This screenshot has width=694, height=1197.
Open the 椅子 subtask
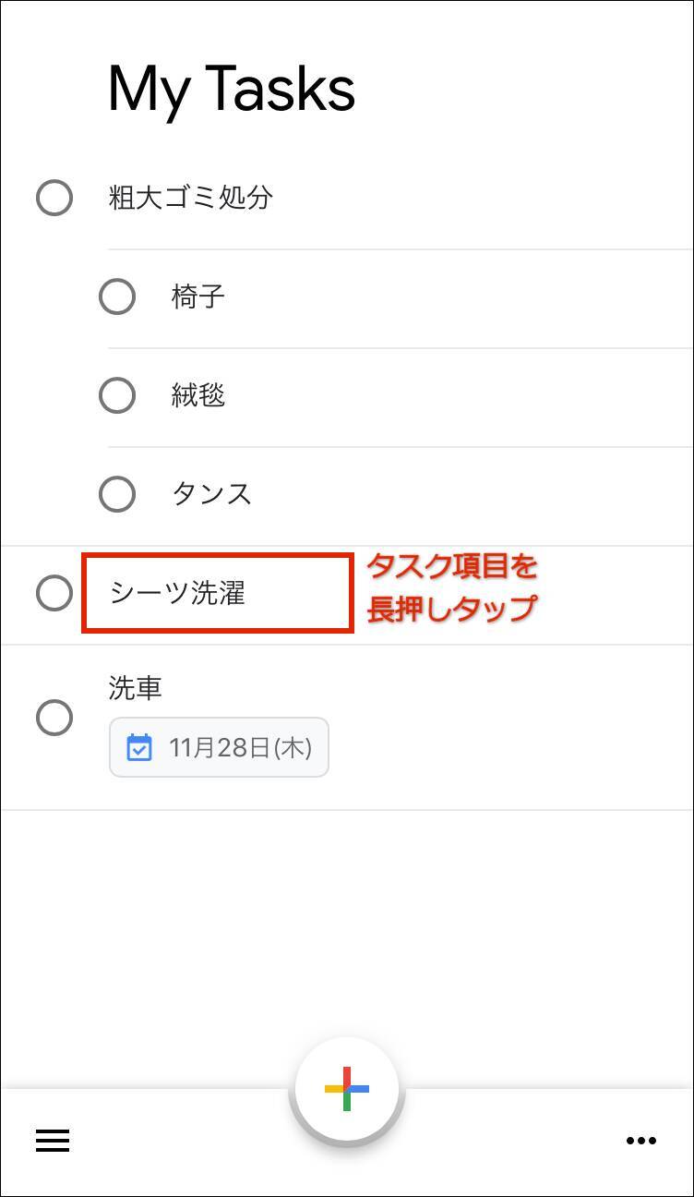pos(198,297)
